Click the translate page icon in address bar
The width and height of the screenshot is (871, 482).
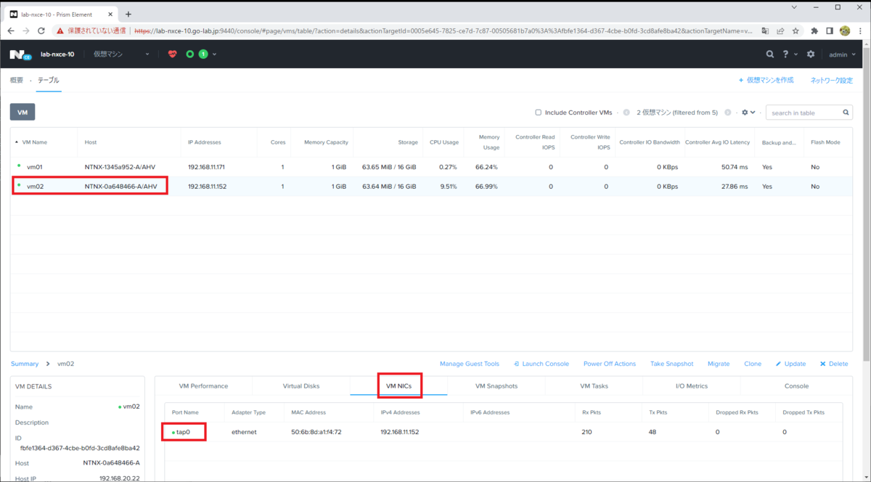pyautogui.click(x=765, y=30)
